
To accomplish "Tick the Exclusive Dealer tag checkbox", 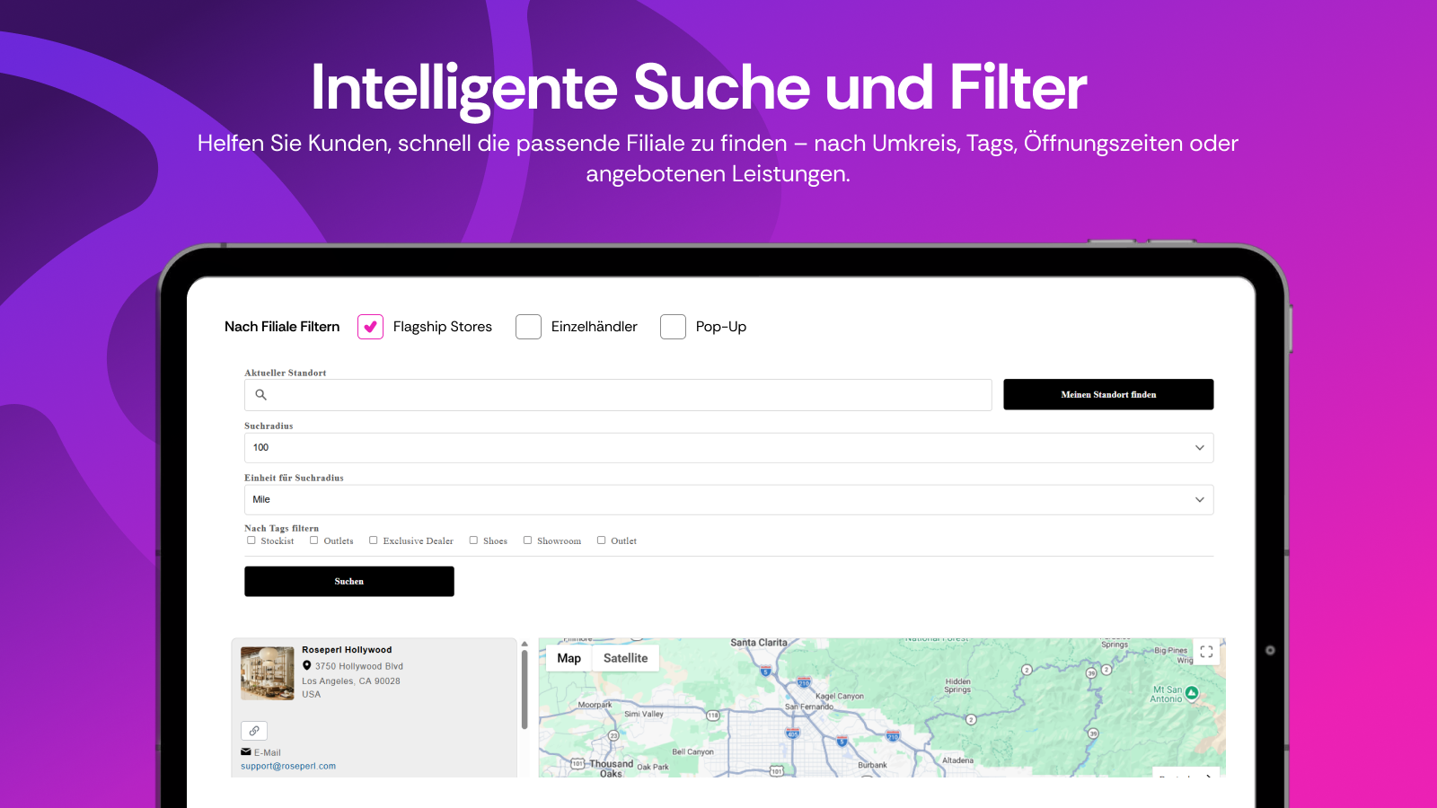I will tap(374, 540).
